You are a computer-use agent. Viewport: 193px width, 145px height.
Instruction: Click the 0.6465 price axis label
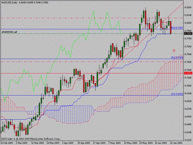click(x=188, y=125)
